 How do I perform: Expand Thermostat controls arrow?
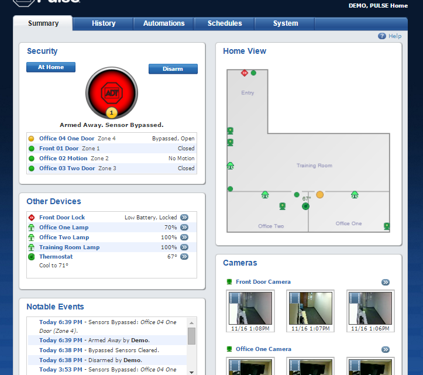[184, 257]
